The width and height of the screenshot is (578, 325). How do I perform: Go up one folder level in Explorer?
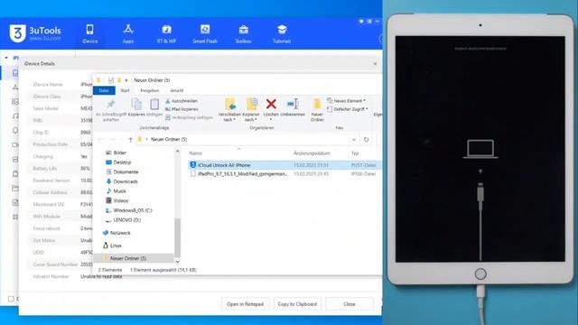point(130,139)
